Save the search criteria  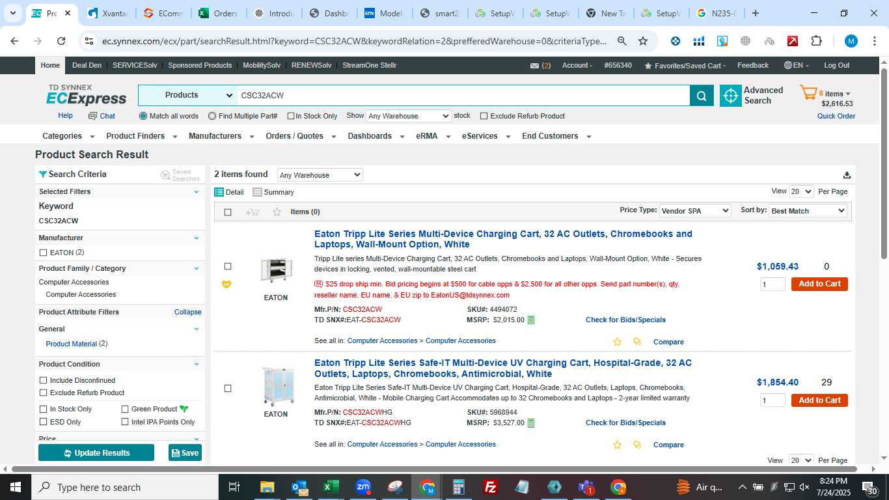click(185, 452)
